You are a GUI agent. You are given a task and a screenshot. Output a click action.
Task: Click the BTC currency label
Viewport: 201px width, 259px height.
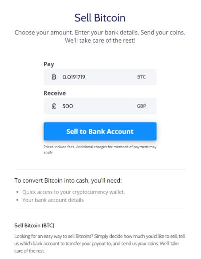pyautogui.click(x=142, y=77)
